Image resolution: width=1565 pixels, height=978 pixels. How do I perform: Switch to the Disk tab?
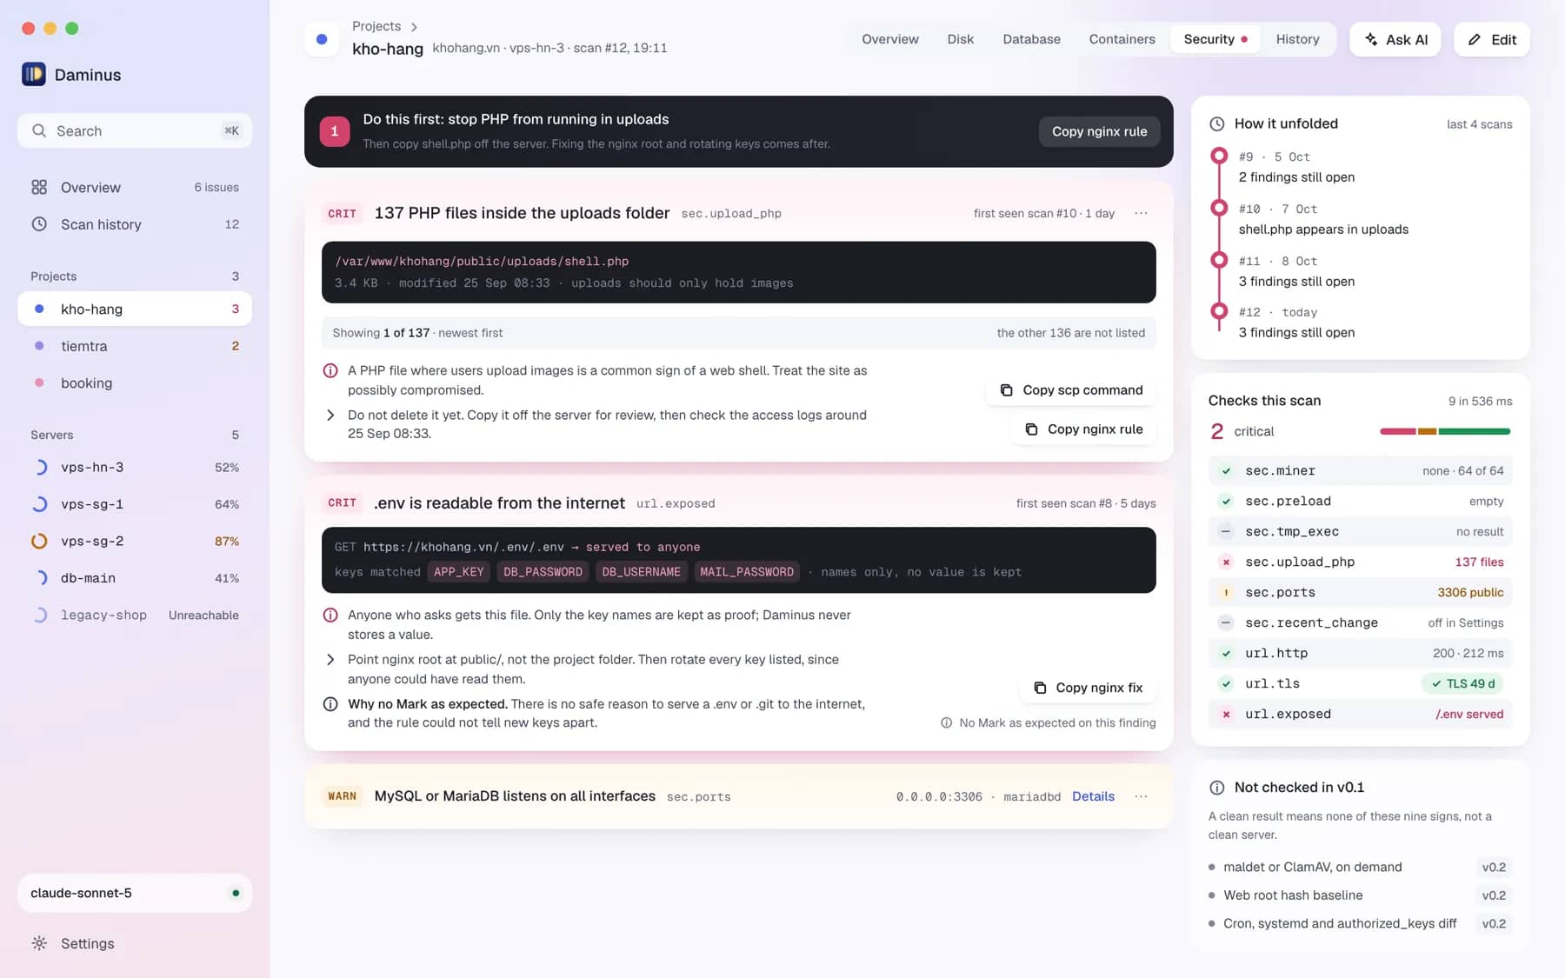pos(960,39)
